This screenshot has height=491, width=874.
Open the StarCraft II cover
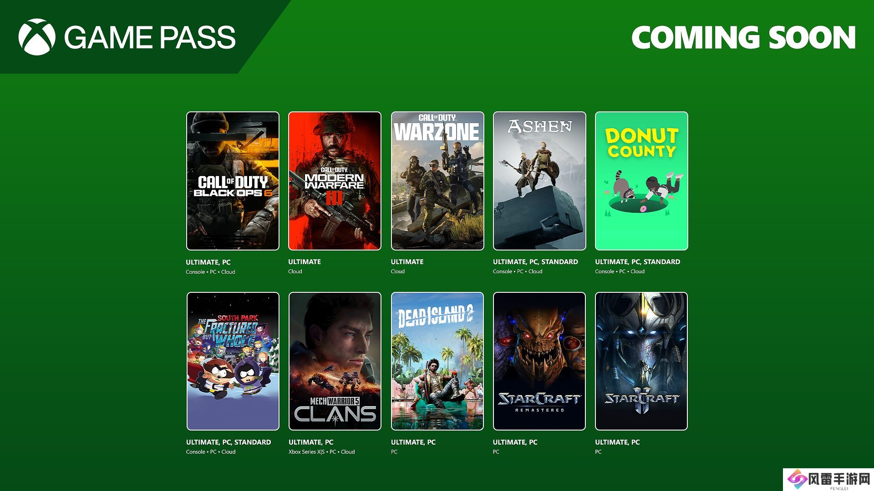(x=641, y=361)
